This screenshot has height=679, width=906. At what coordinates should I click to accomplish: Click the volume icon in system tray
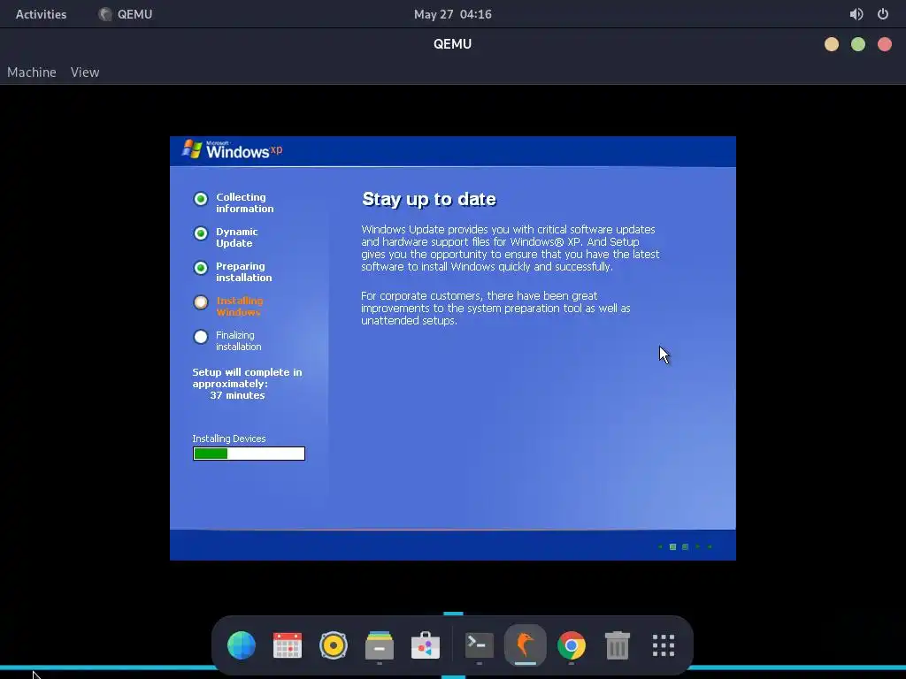pos(856,14)
